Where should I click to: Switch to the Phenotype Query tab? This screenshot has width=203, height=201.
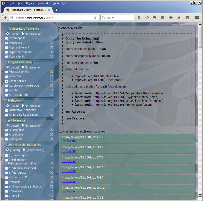coord(28,10)
